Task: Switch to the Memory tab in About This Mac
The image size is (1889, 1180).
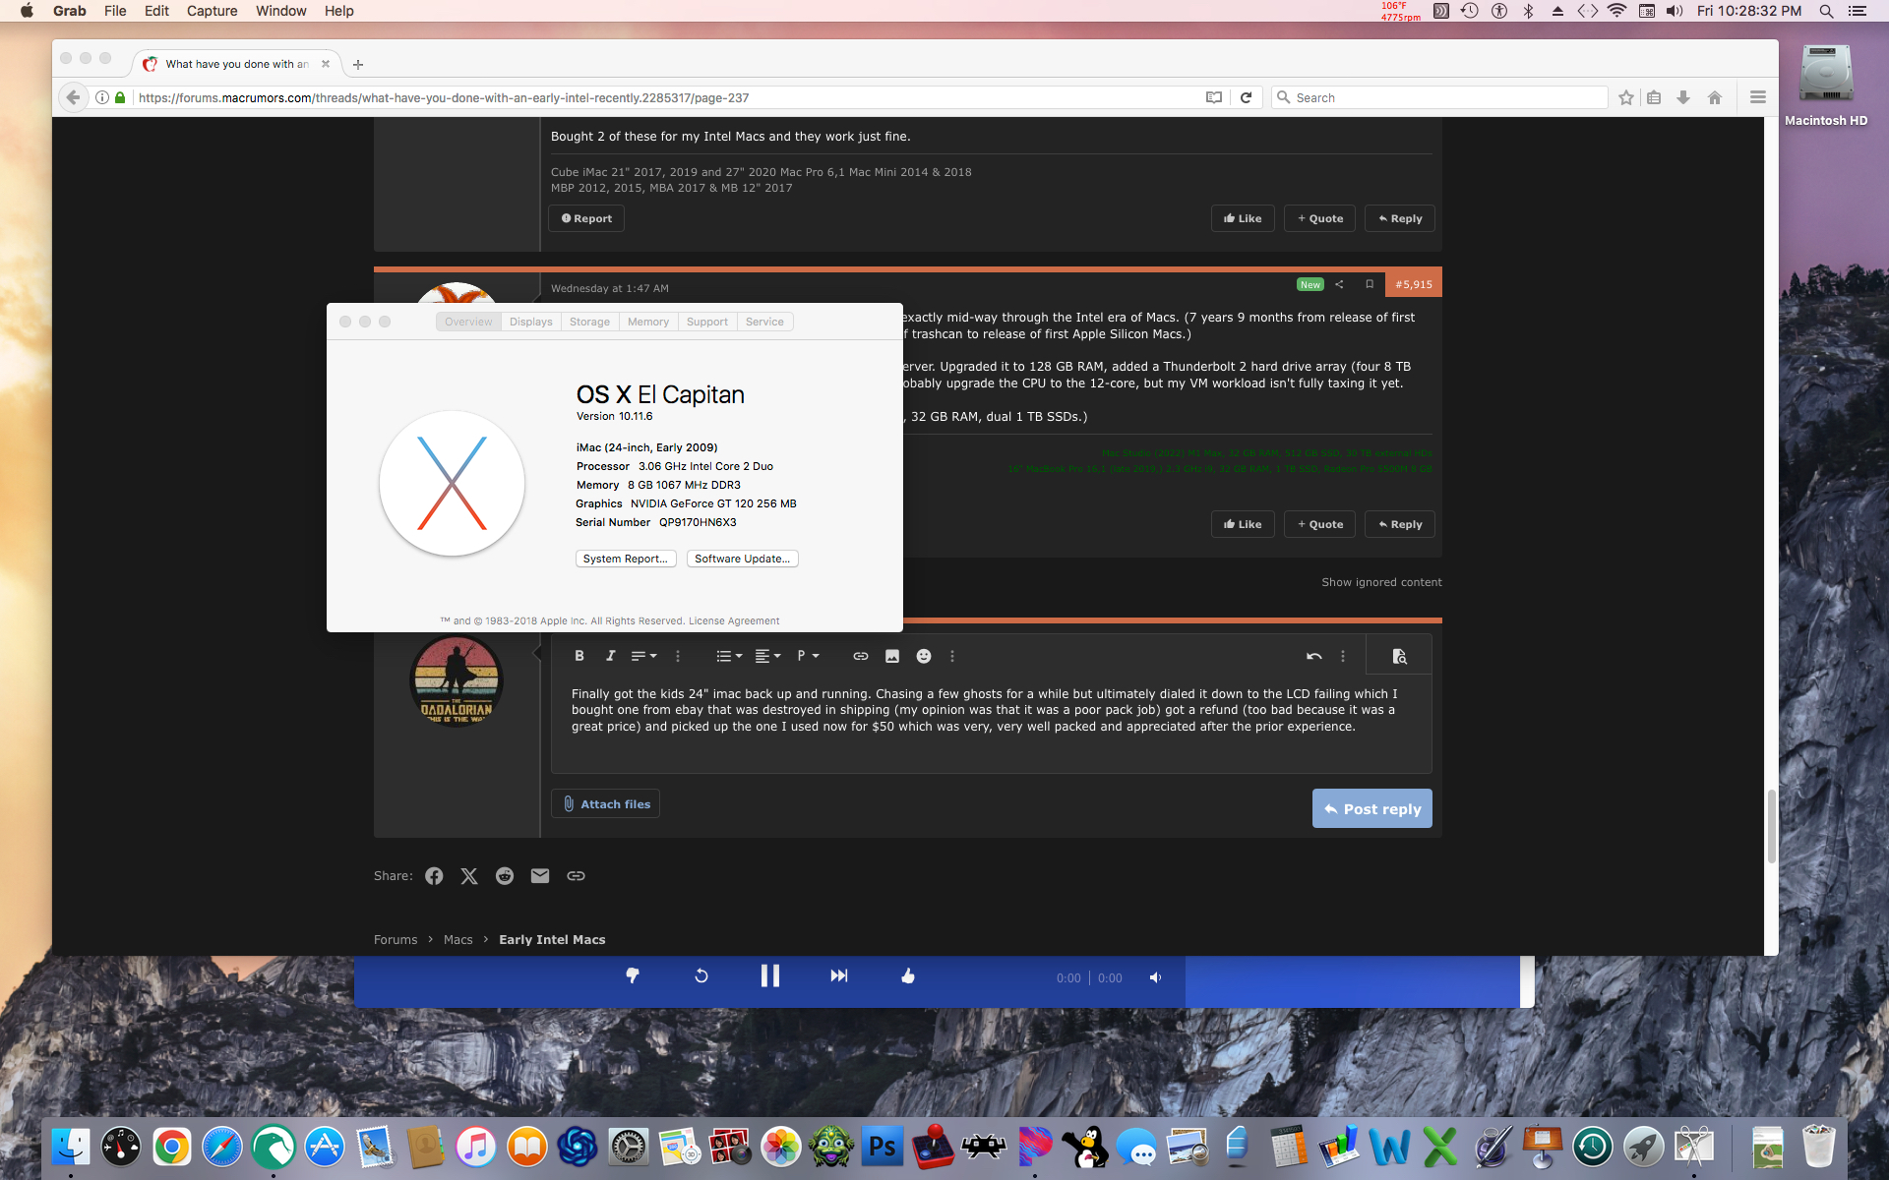Action: [x=648, y=322]
